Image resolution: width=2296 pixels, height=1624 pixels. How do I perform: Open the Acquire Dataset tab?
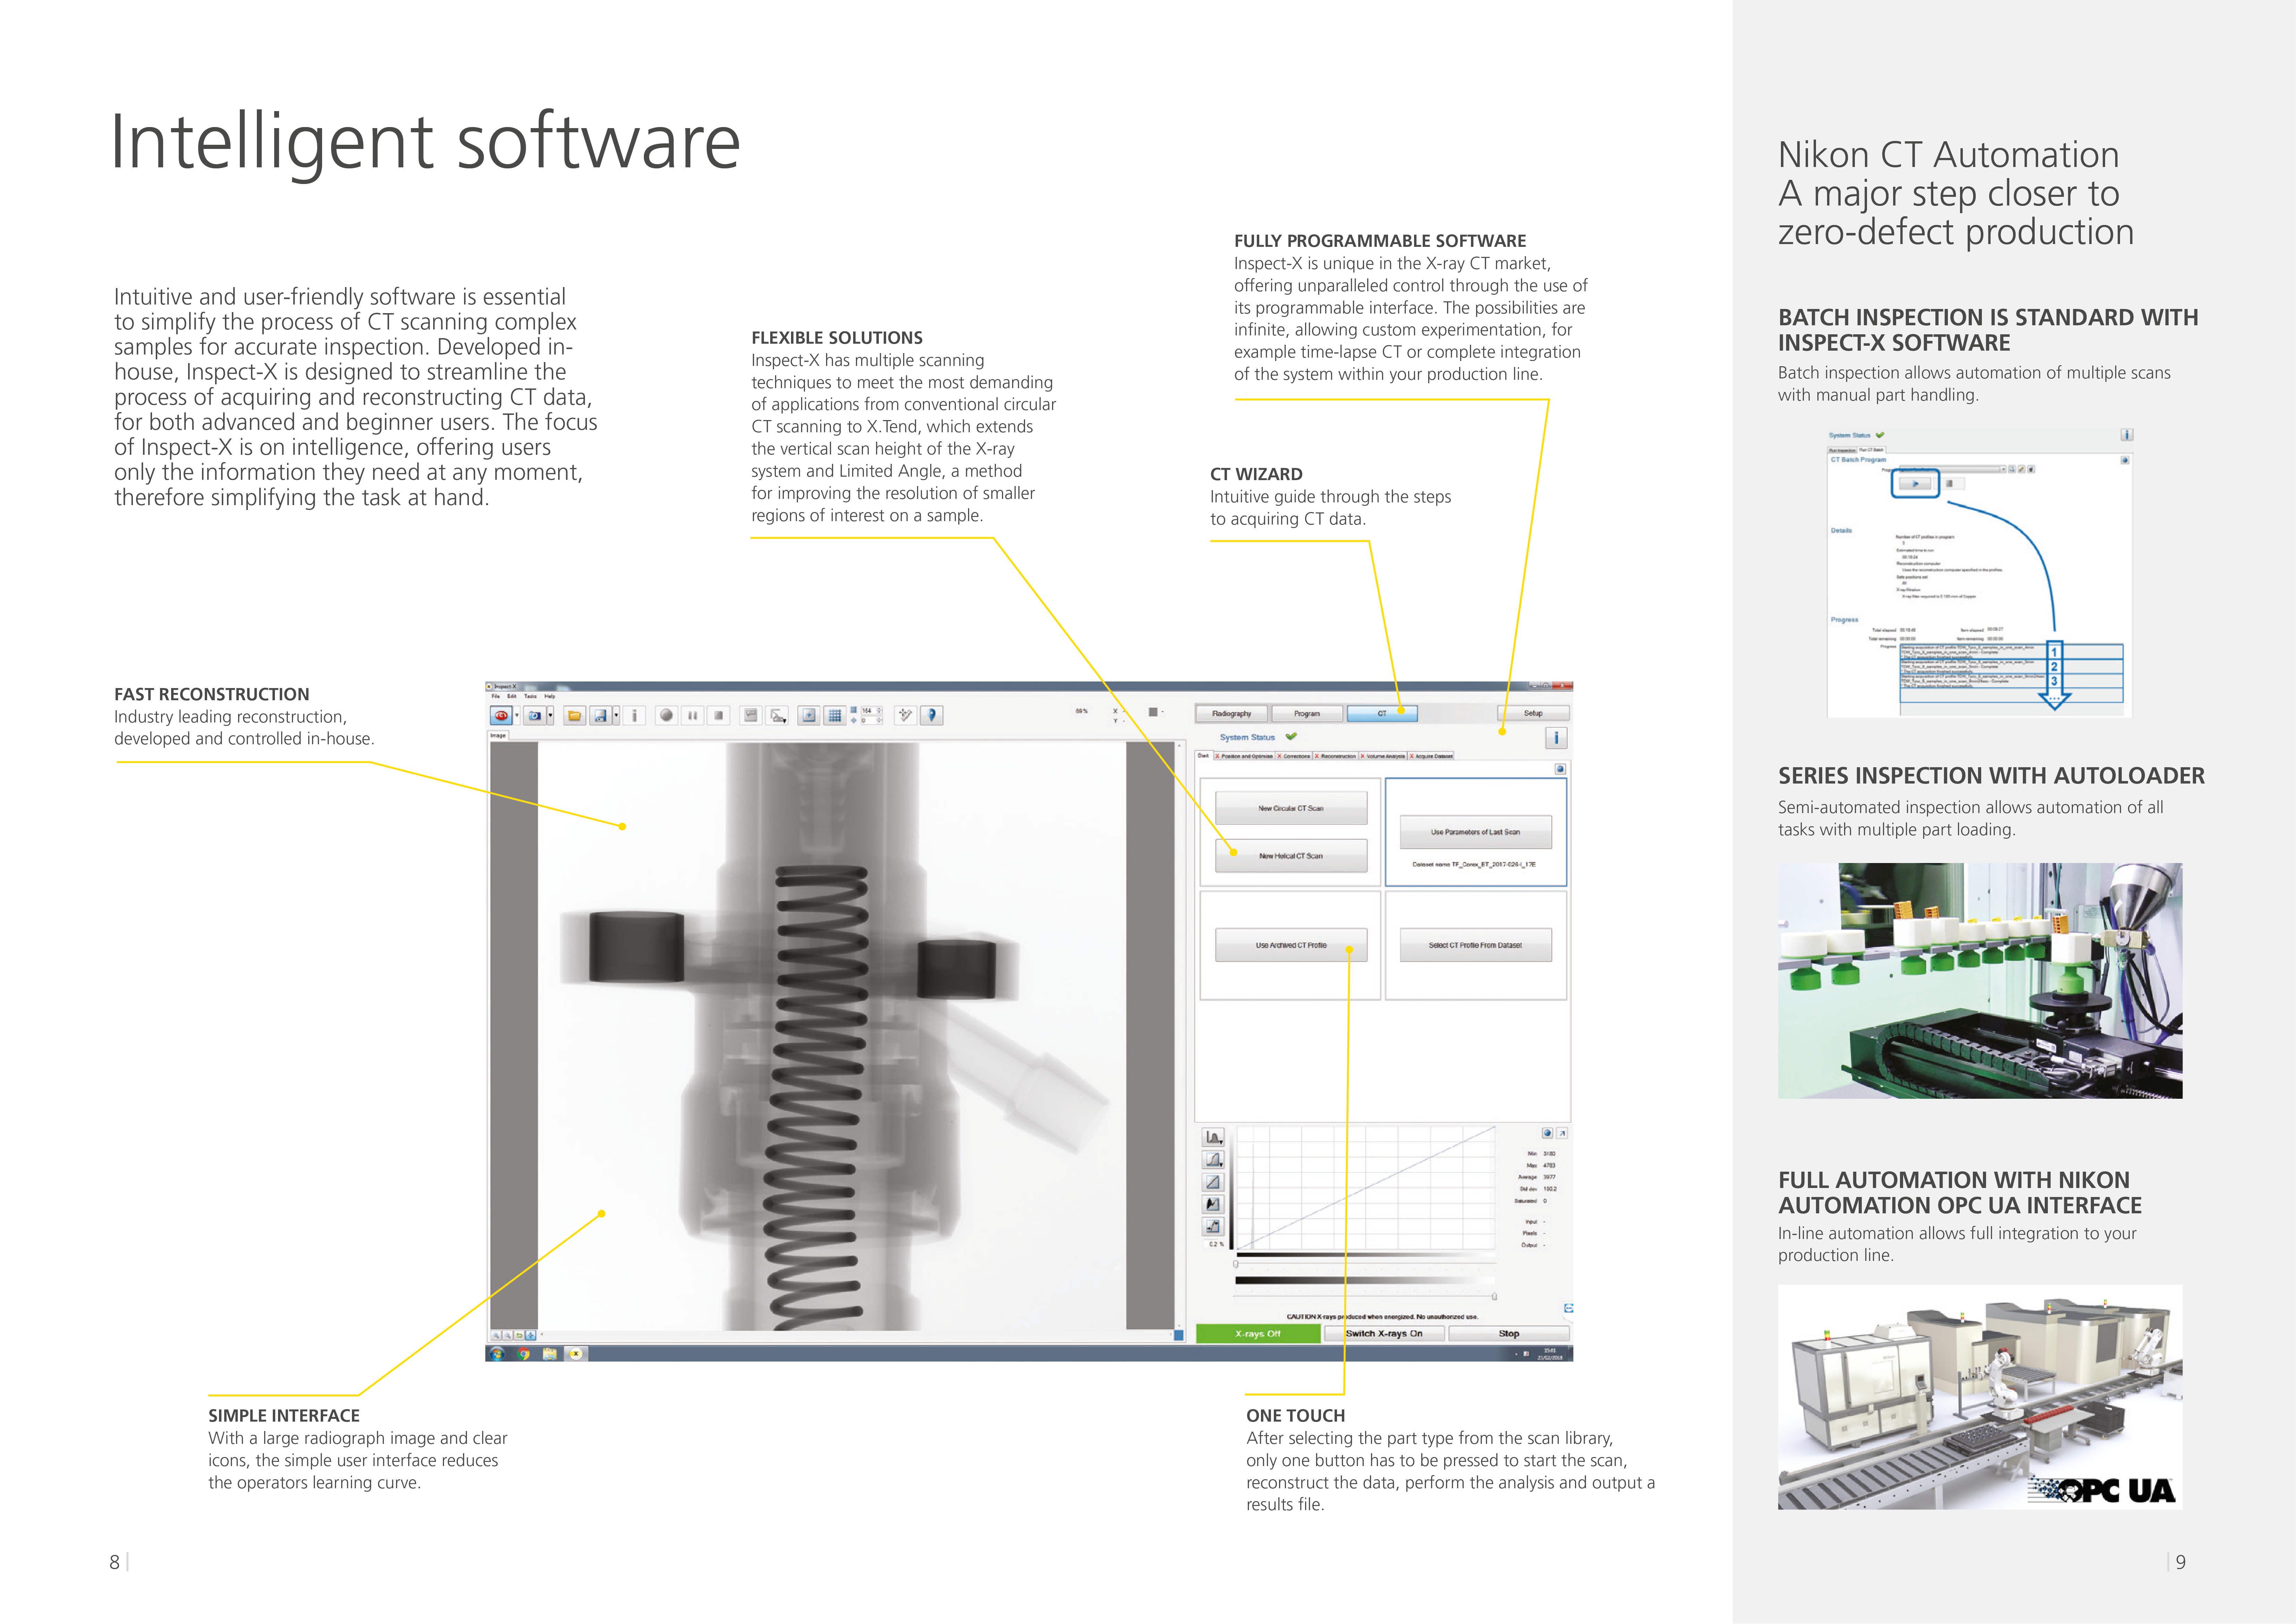[x=1431, y=756]
